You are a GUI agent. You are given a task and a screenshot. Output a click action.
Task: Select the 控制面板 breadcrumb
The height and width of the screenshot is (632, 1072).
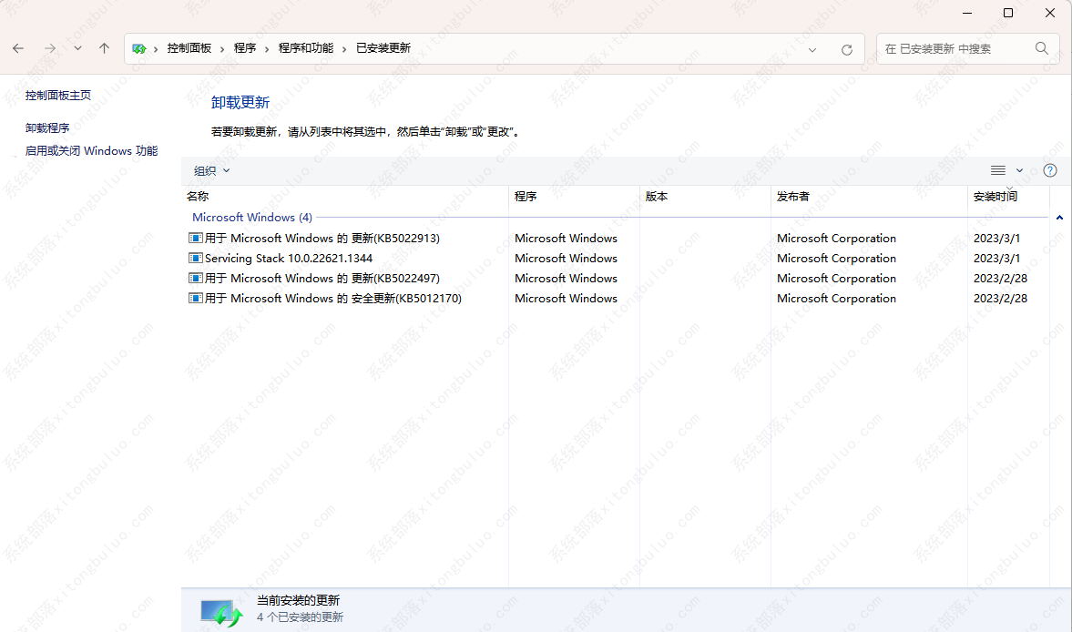(x=189, y=48)
